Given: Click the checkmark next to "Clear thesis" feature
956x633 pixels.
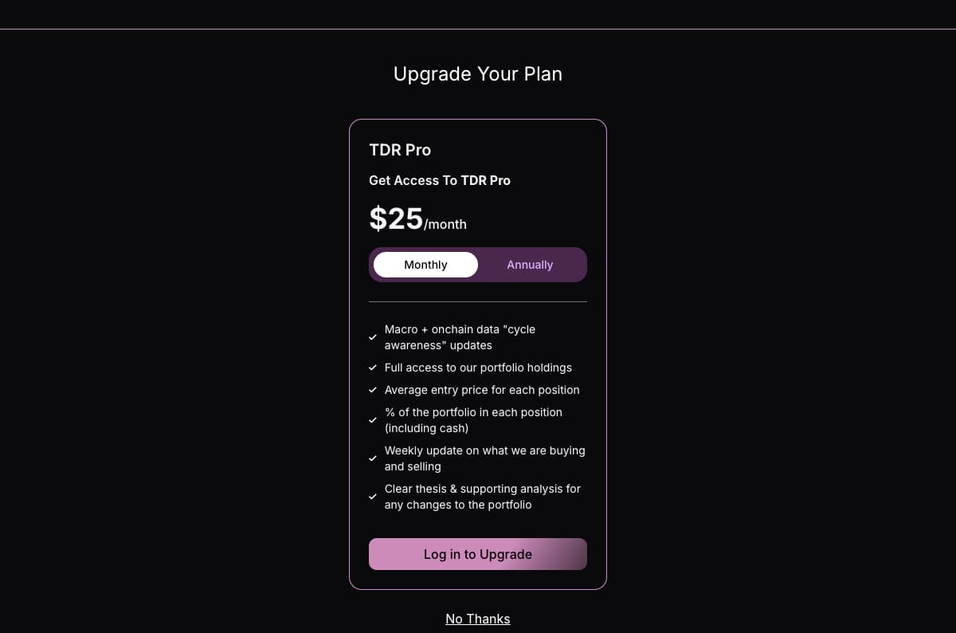Looking at the screenshot, I should 373,497.
